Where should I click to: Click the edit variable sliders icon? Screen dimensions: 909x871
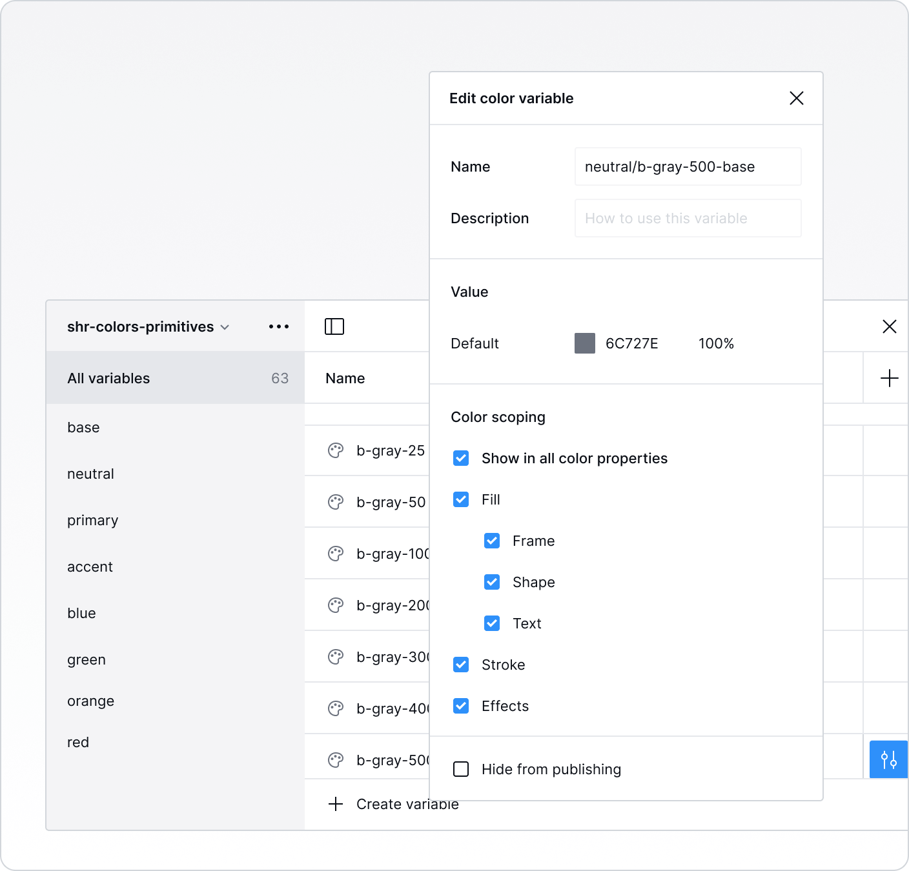coord(888,759)
